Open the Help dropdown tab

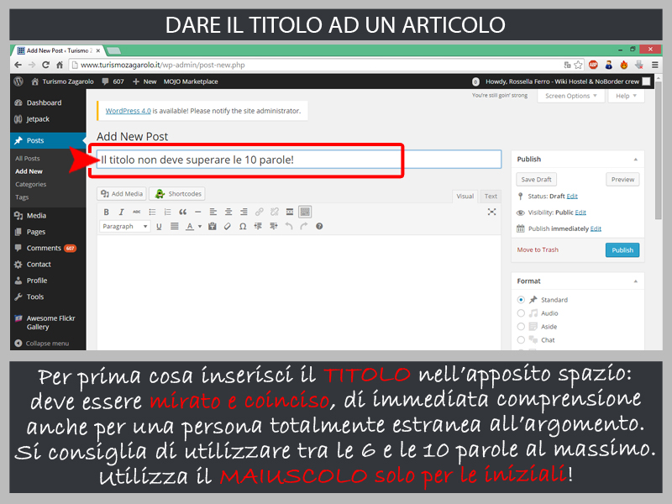[627, 96]
